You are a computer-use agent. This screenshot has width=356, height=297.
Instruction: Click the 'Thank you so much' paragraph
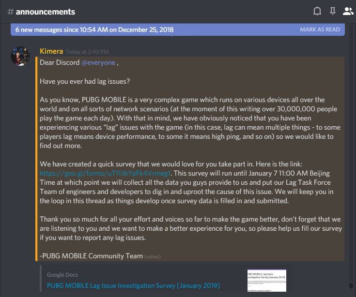pyautogui.click(x=191, y=228)
